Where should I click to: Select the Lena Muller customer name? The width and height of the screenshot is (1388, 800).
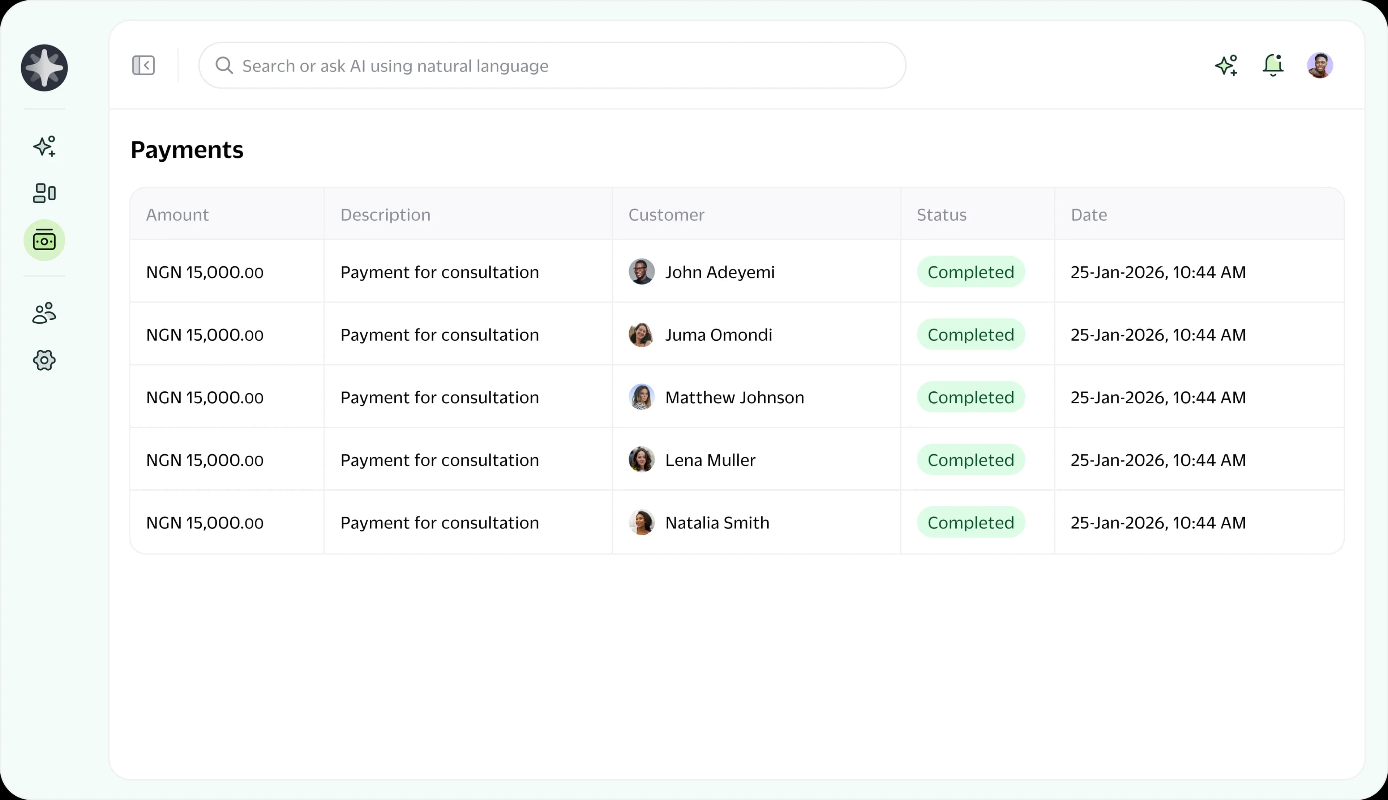pyautogui.click(x=711, y=460)
